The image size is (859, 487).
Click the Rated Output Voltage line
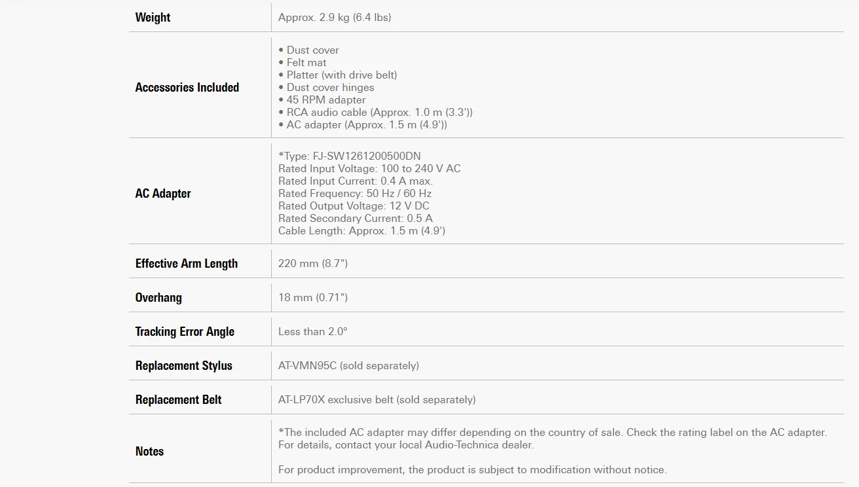pyautogui.click(x=354, y=206)
